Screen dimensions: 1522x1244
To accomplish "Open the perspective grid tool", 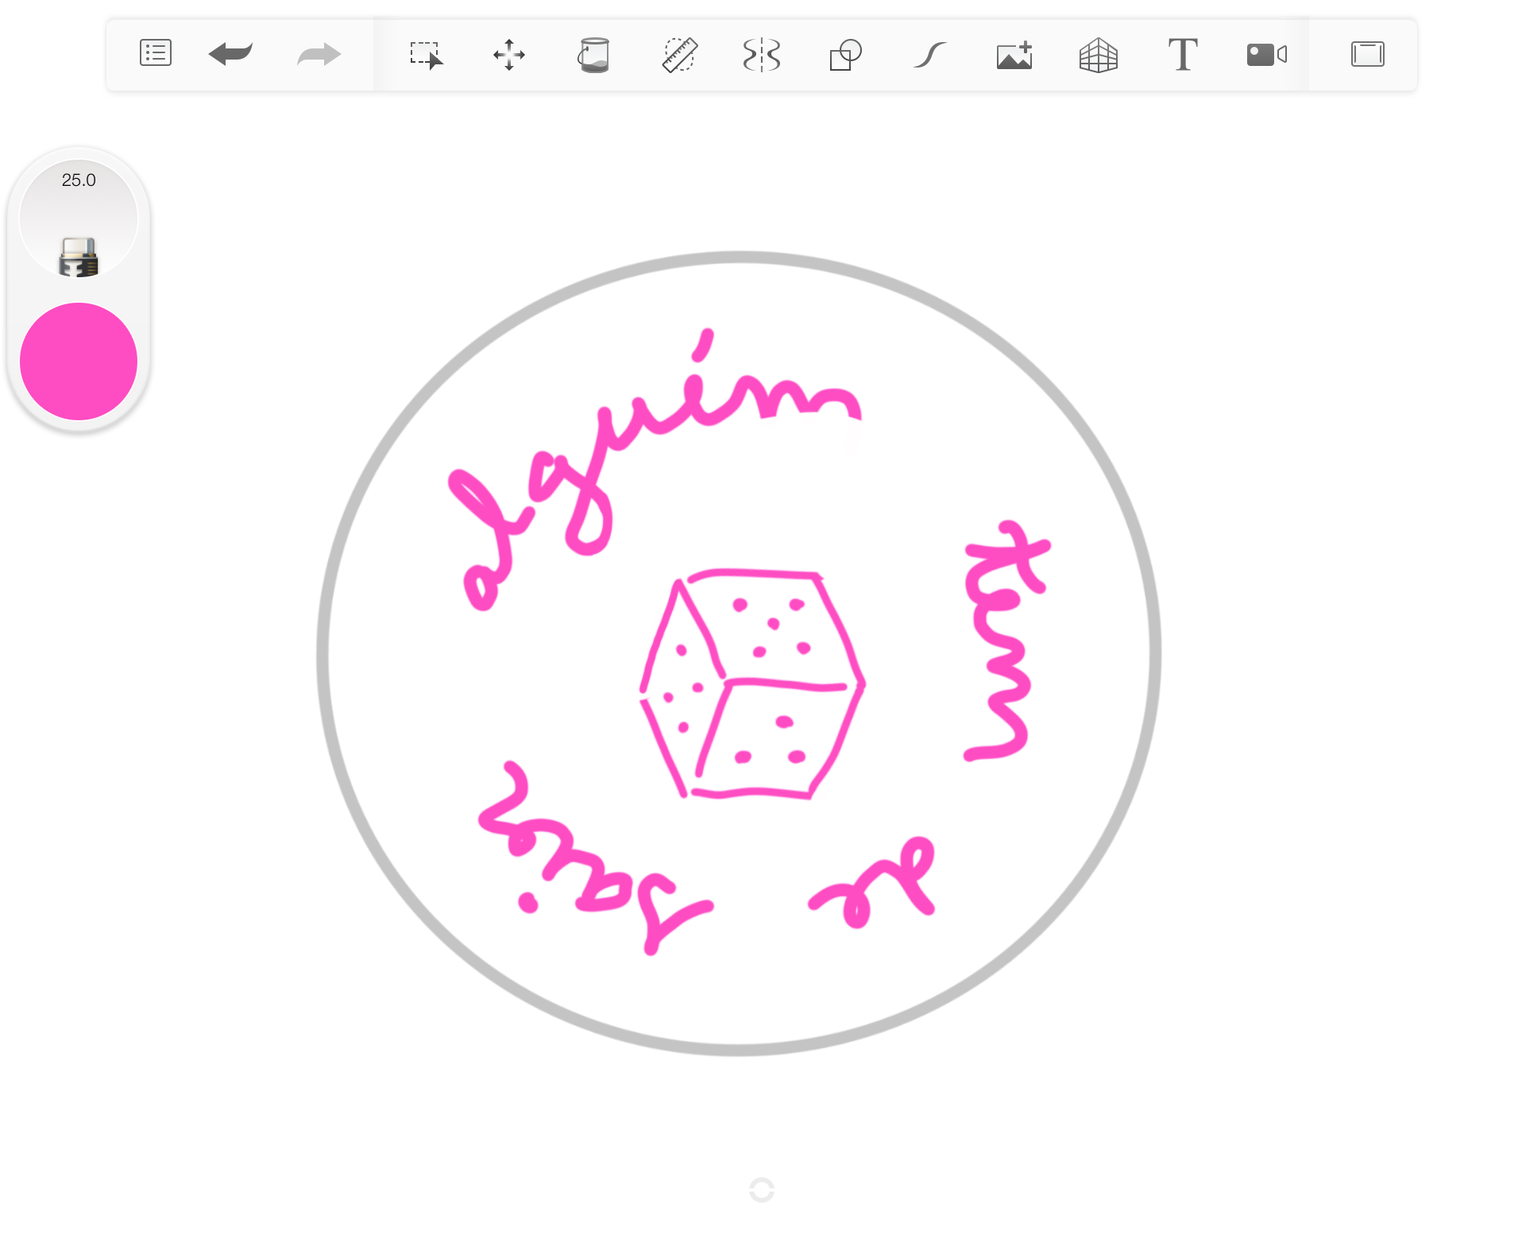I will point(1099,55).
